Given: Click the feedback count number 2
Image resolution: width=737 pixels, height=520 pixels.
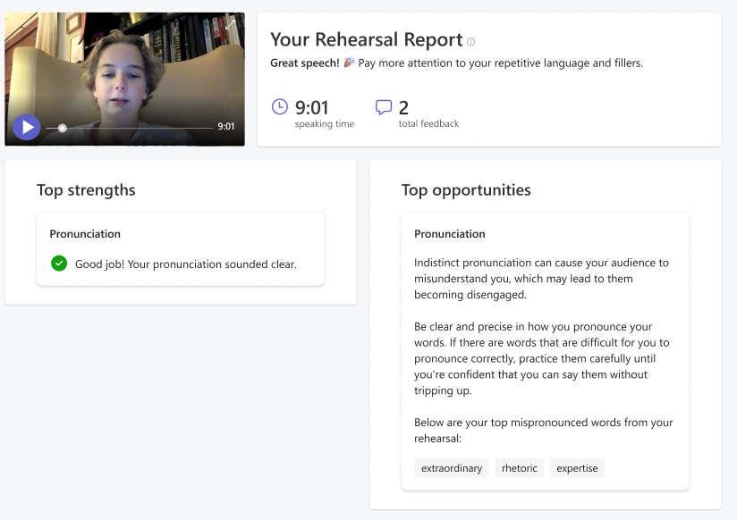Looking at the screenshot, I should coord(403,108).
